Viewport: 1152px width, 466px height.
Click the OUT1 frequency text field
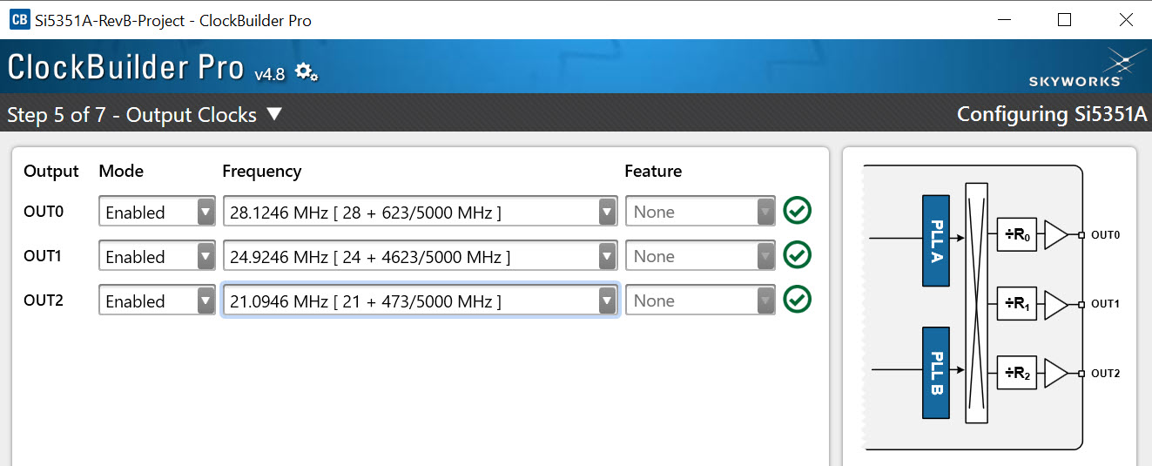pos(409,257)
